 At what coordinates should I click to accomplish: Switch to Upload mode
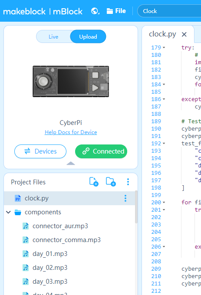(88, 36)
